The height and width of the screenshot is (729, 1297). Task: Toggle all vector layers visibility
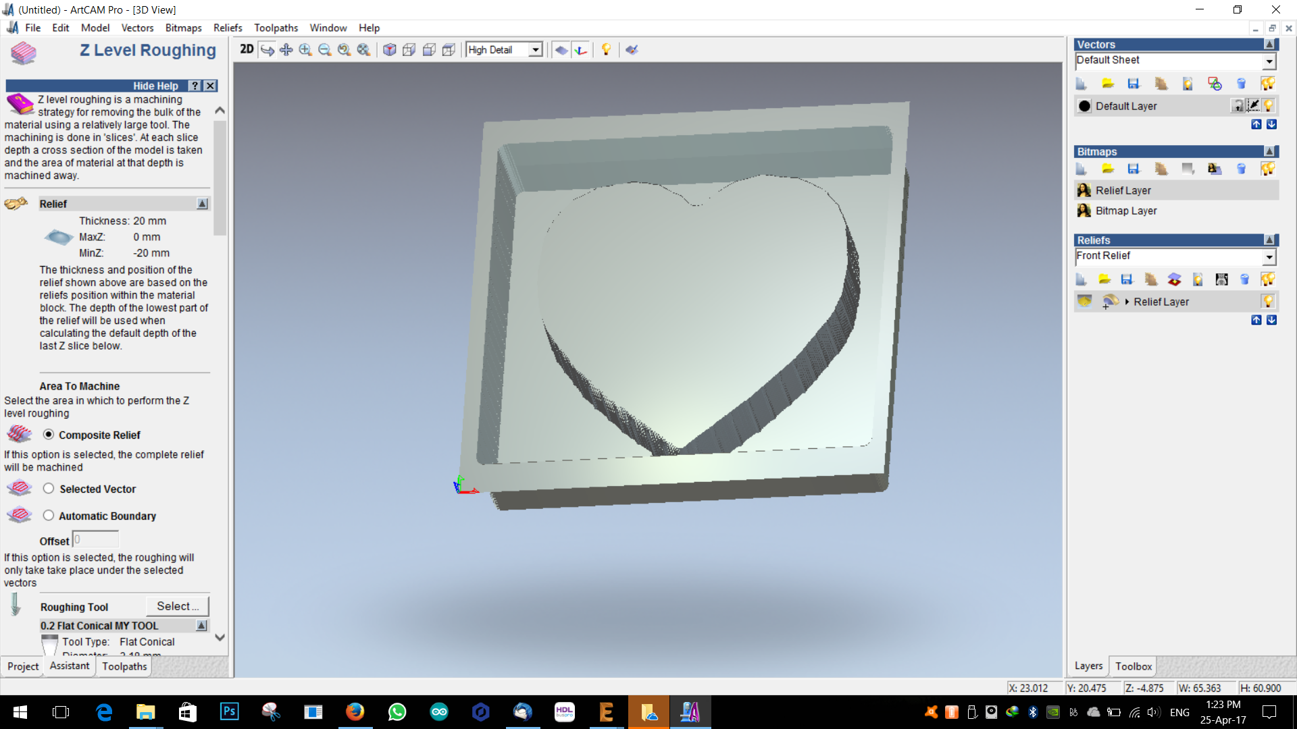click(x=1268, y=84)
